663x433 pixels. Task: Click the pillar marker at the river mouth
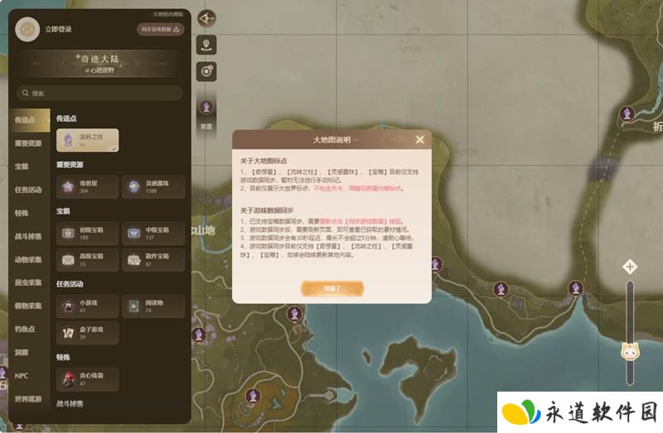pyautogui.click(x=575, y=288)
